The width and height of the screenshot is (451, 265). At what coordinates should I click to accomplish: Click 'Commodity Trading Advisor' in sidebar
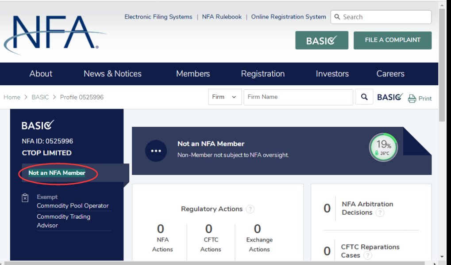tap(63, 221)
